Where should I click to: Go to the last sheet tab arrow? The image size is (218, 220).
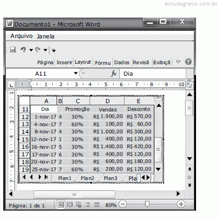(46, 177)
